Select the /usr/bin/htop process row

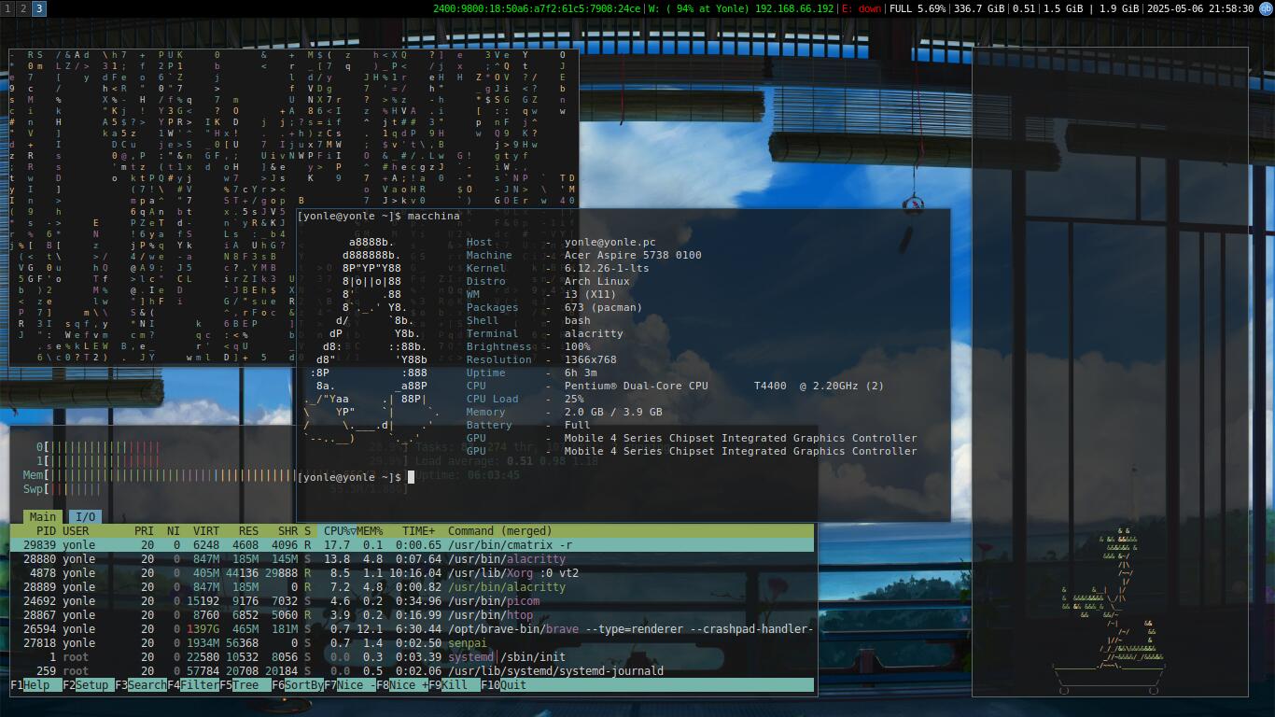(413, 615)
